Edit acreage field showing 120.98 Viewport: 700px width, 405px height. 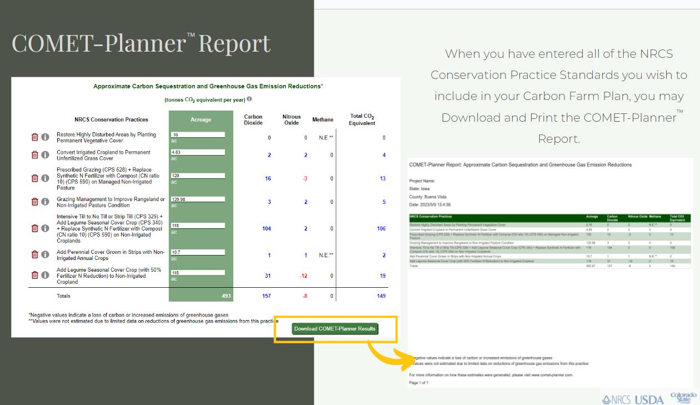(x=198, y=199)
